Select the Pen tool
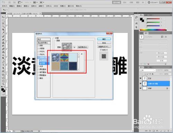This screenshot has width=173, height=133. (x=3, y=62)
